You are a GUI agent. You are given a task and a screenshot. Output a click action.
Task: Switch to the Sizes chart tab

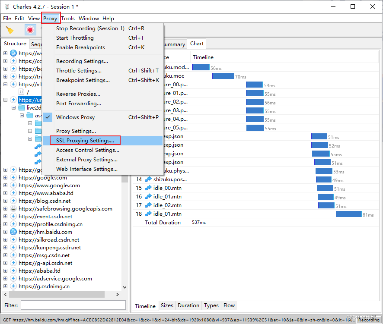point(167,305)
